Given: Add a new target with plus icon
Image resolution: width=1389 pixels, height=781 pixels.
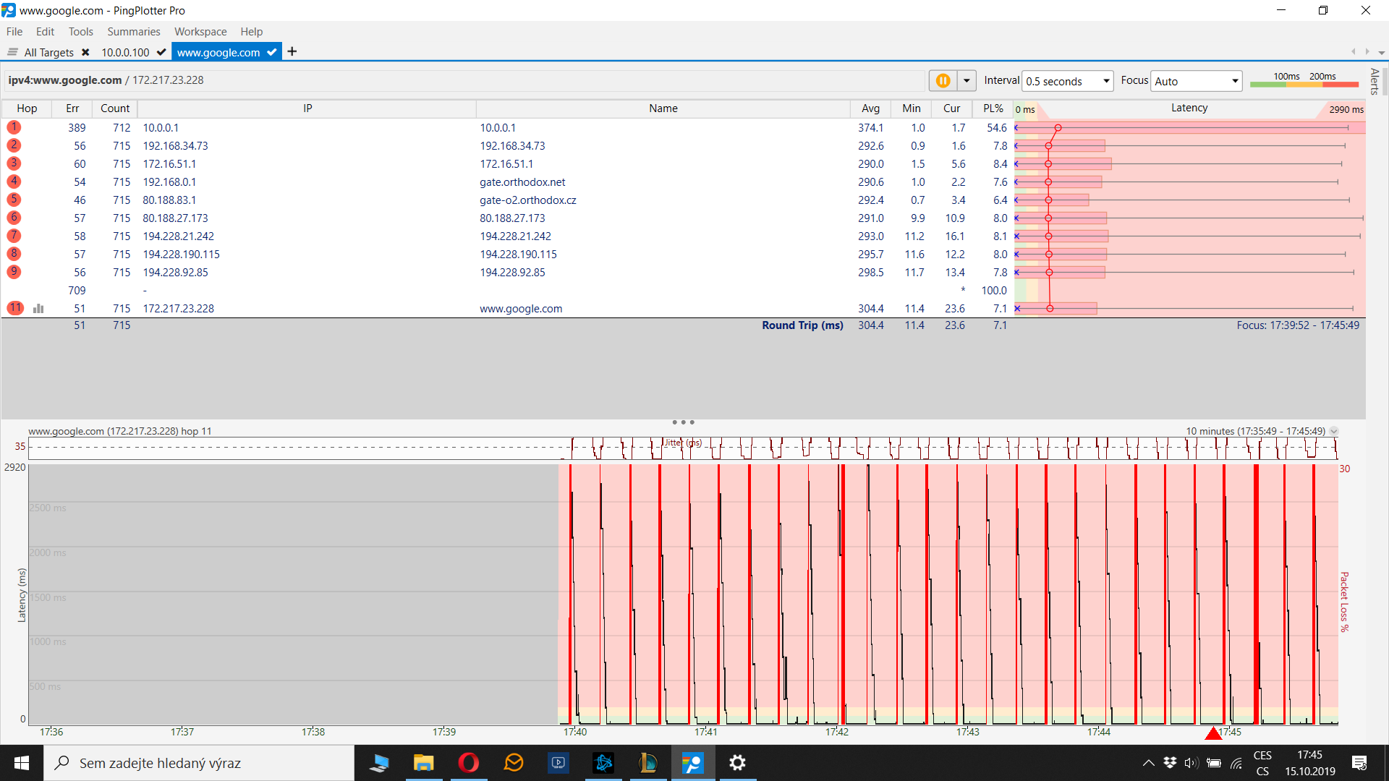Looking at the screenshot, I should [292, 51].
